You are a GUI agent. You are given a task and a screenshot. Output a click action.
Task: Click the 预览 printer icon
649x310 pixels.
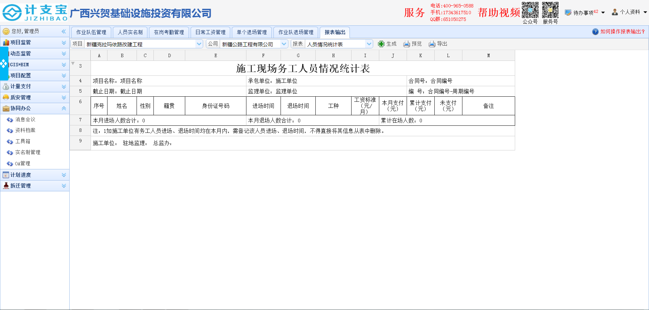[x=407, y=44]
